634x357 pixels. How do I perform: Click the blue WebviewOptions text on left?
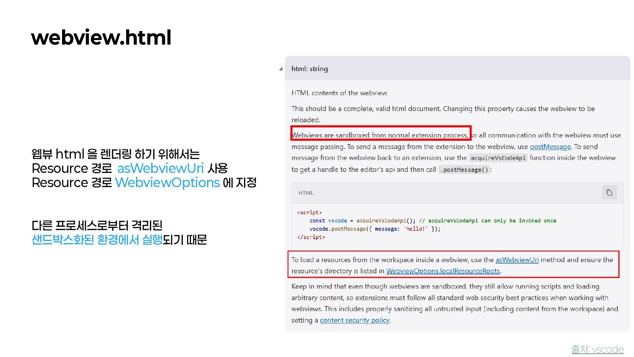coord(167,182)
